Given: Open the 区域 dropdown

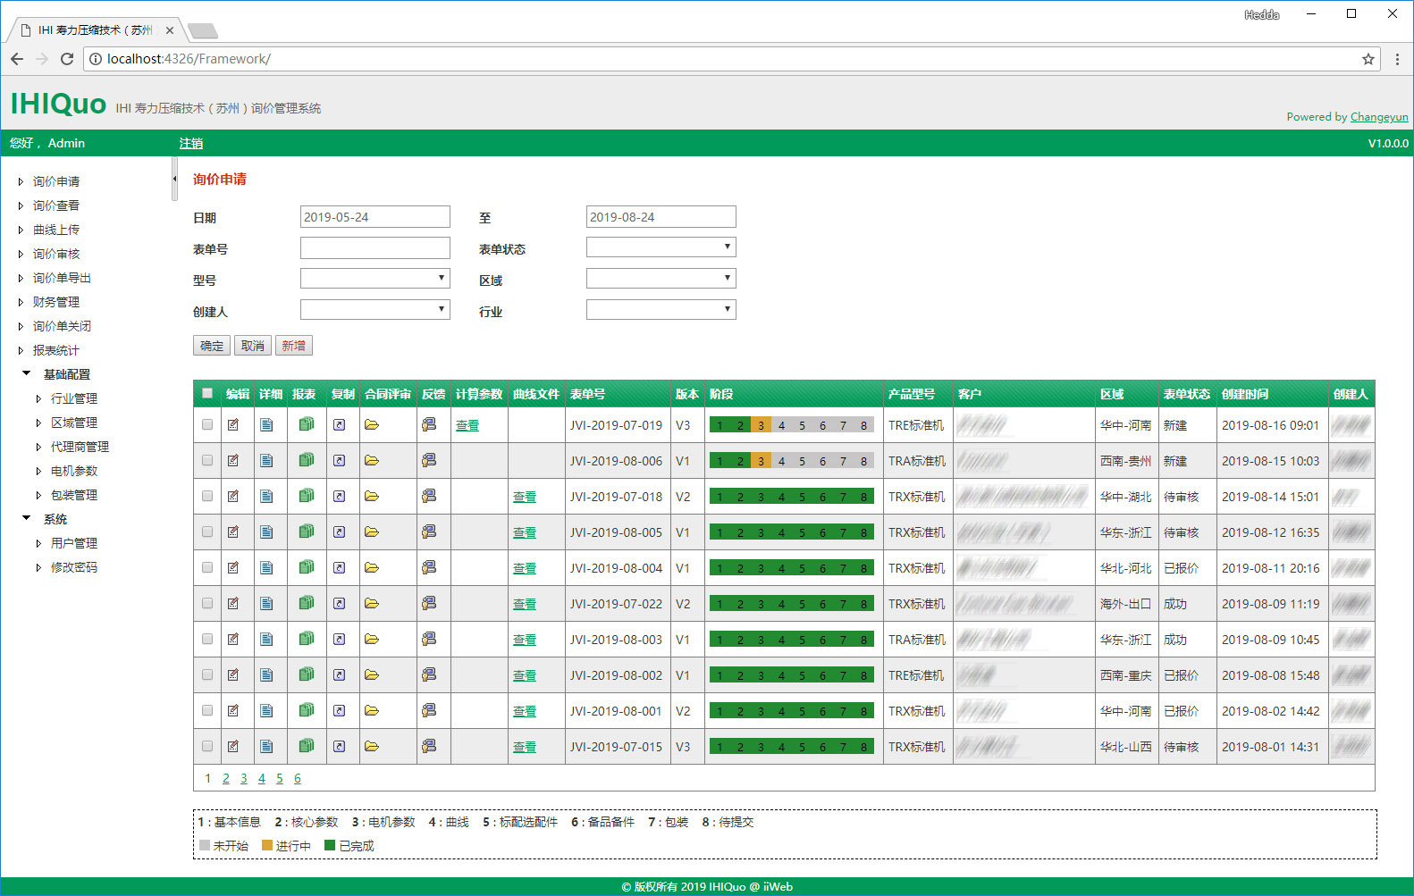Looking at the screenshot, I should click(661, 279).
